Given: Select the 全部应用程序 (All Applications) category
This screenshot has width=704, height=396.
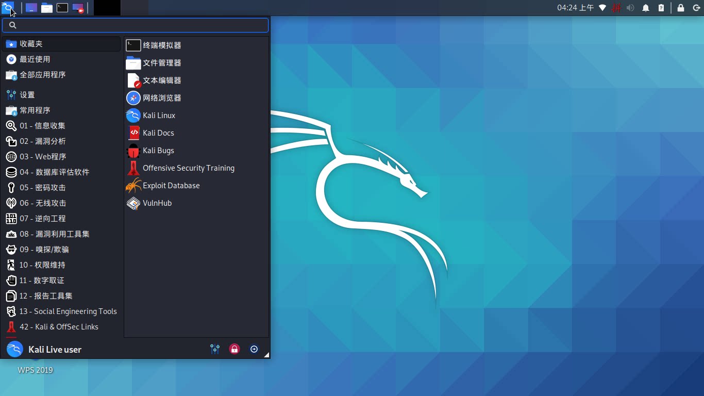Looking at the screenshot, I should [x=42, y=75].
